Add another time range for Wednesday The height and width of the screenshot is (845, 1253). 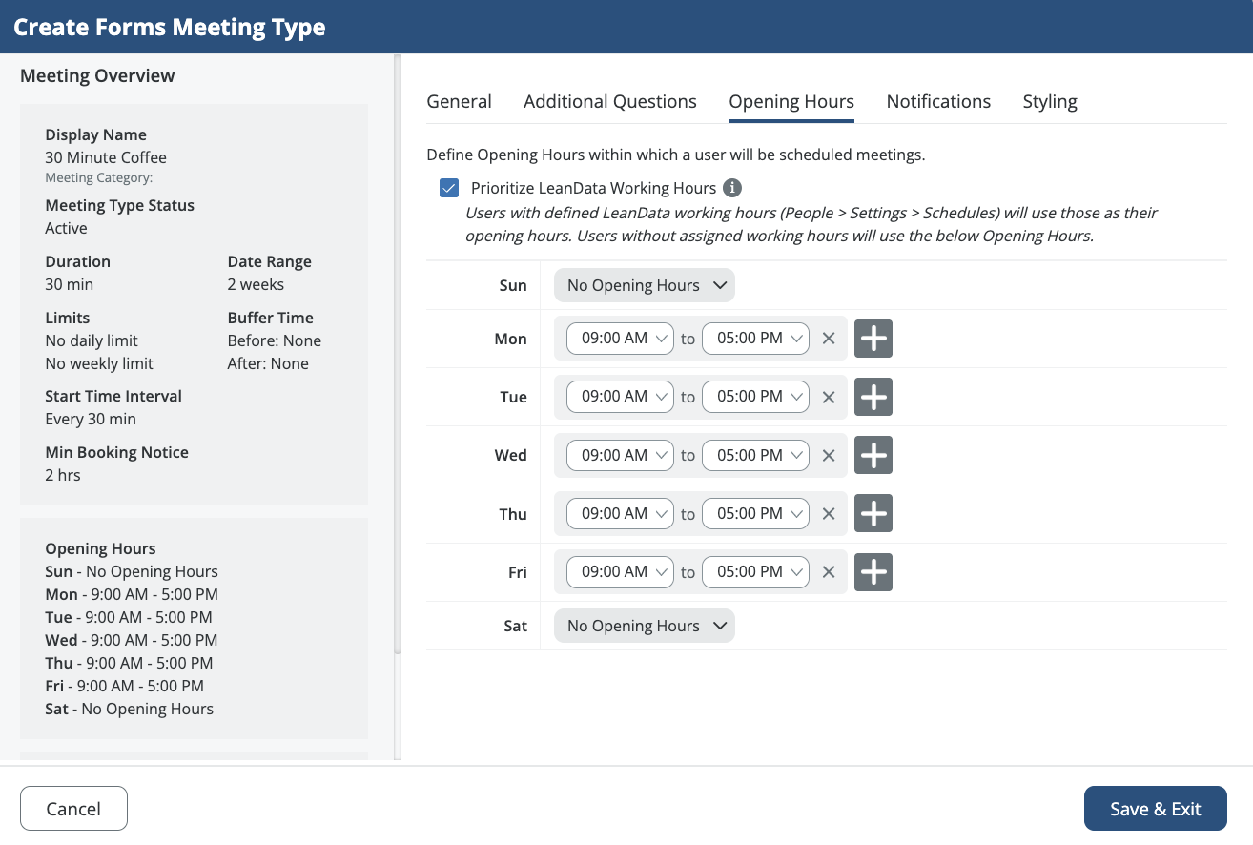pos(873,456)
